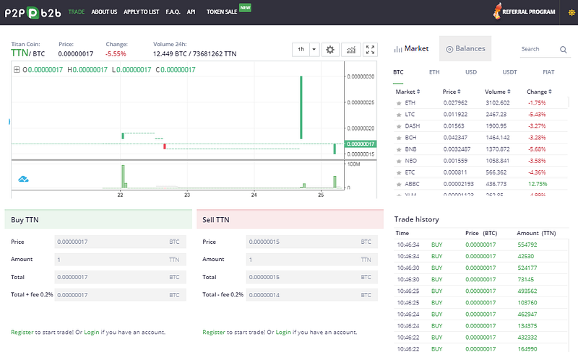Image resolution: width=578 pixels, height=352 pixels.
Task: Open the API page
Action: [191, 12]
